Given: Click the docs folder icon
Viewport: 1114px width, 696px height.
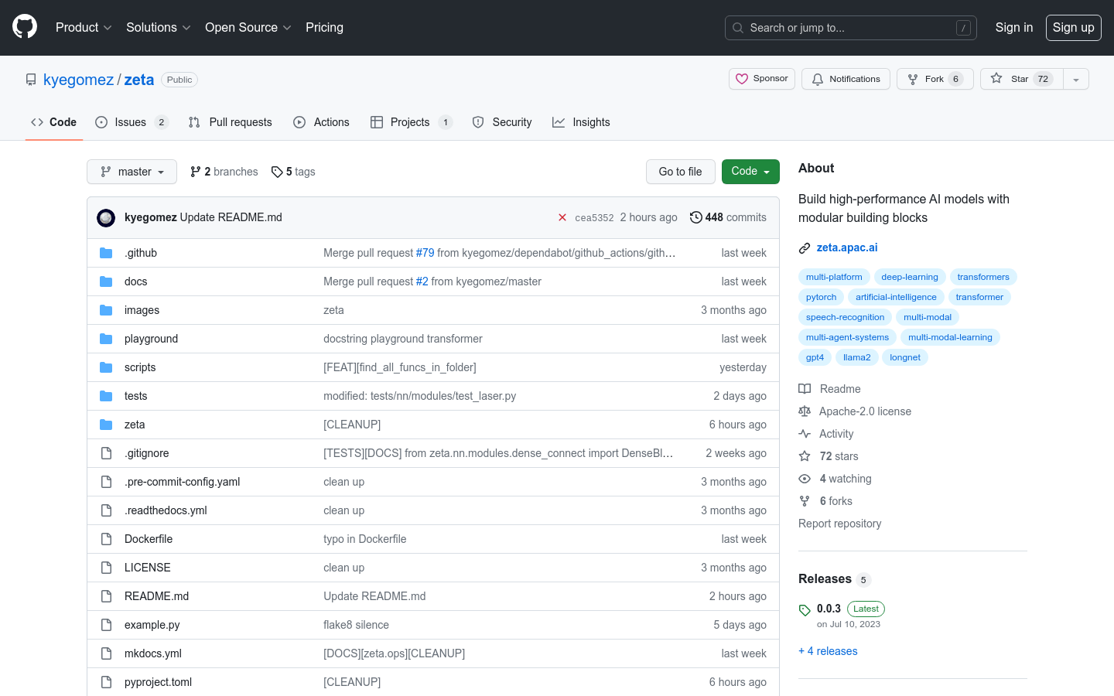Looking at the screenshot, I should tap(106, 281).
